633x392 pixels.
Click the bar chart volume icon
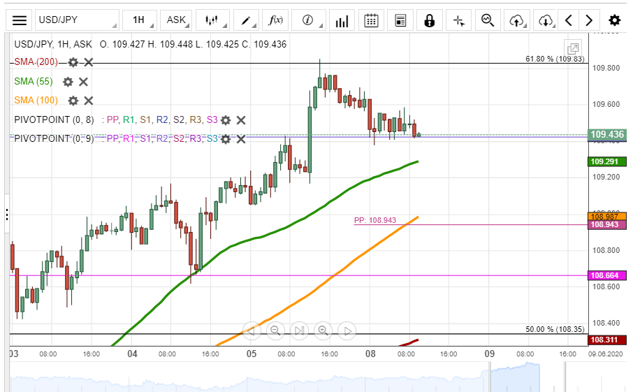click(x=342, y=20)
